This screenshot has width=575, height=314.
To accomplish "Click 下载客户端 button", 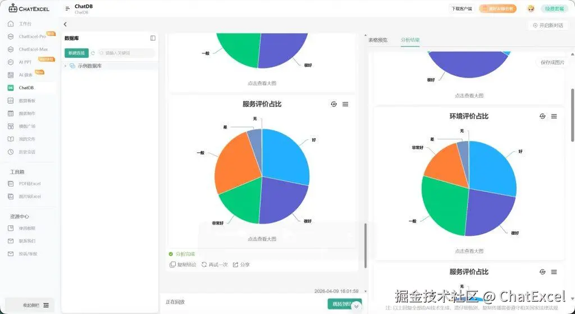I will coord(462,9).
